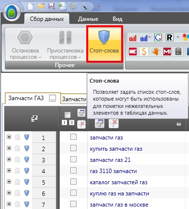Click the I mark button in header
The image size is (189, 209).
point(64,122)
